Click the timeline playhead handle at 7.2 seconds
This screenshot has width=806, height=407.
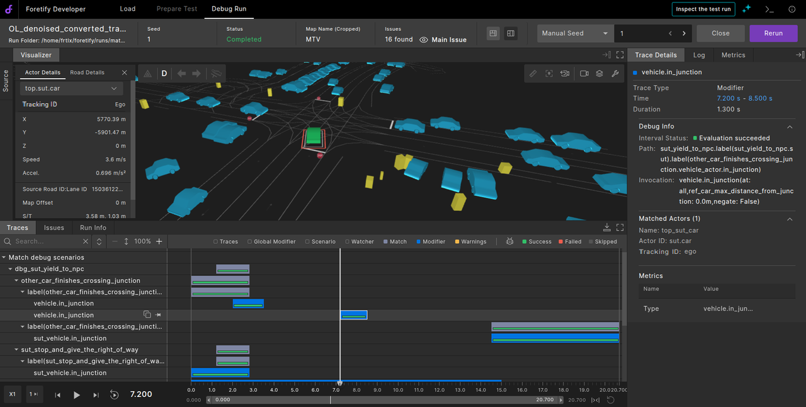click(339, 383)
